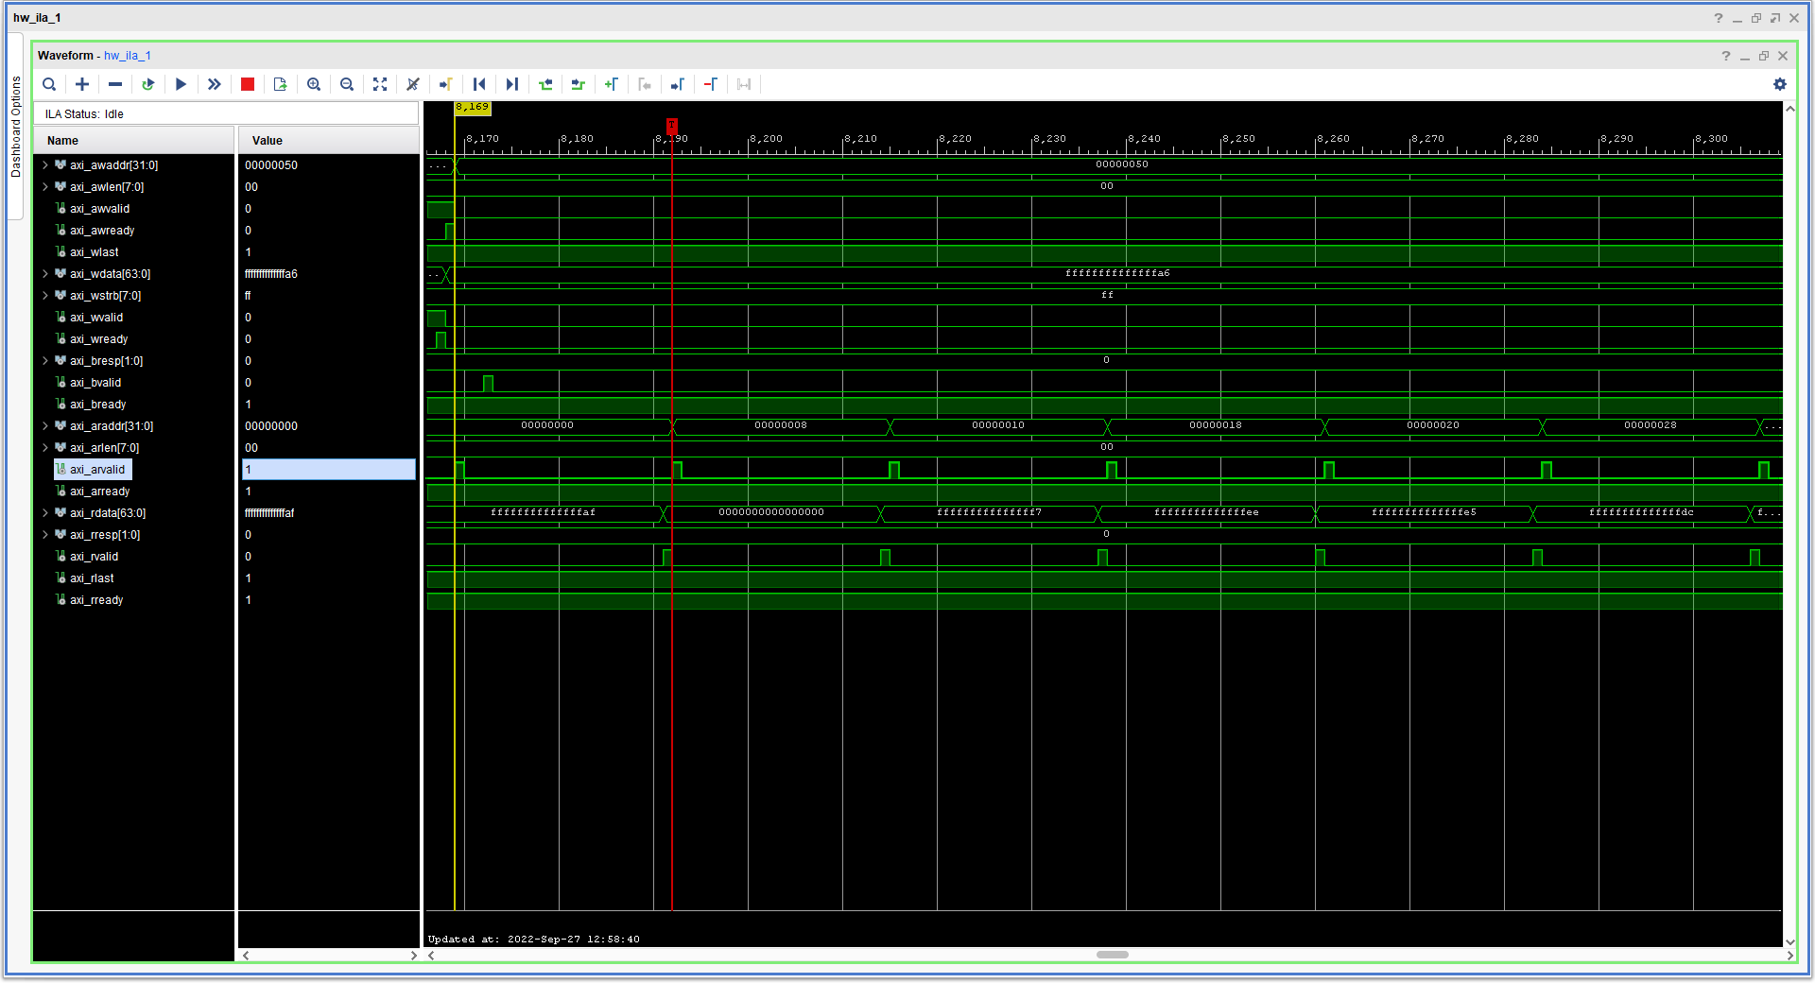Screen dimensions: 1815x983
Task: Open the Dashboard Options side tab
Action: point(15,127)
